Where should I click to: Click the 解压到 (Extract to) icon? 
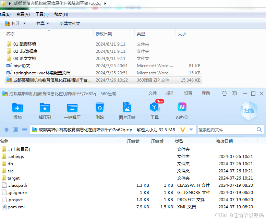[x=45, y=108]
